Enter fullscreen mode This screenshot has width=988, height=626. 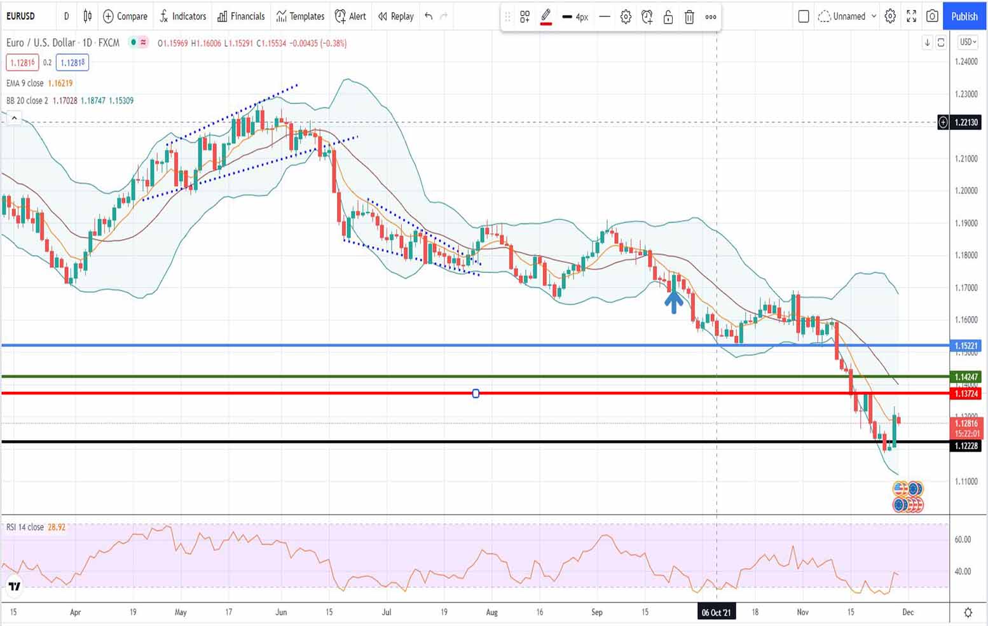912,17
